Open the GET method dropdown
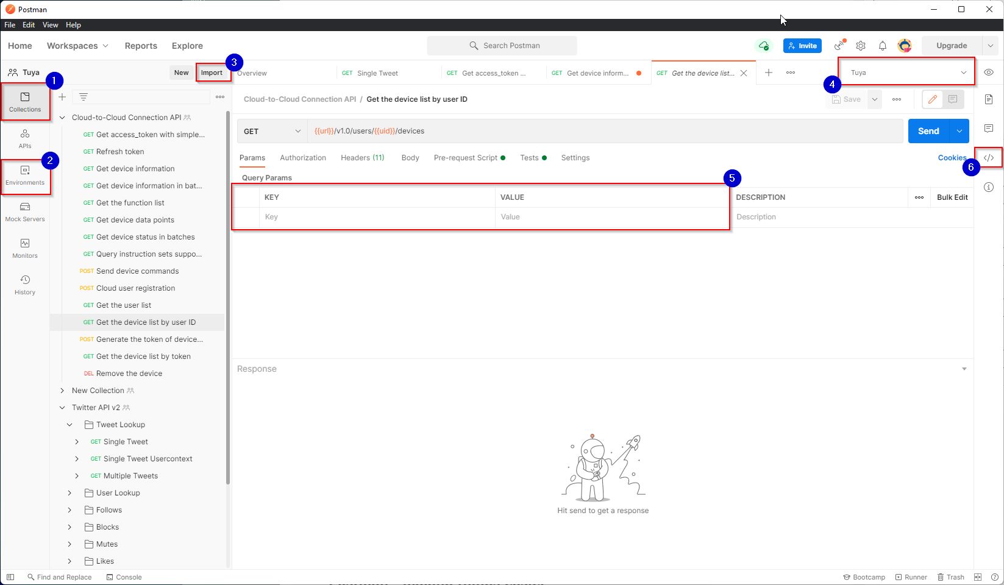This screenshot has height=585, width=1004. click(x=272, y=131)
